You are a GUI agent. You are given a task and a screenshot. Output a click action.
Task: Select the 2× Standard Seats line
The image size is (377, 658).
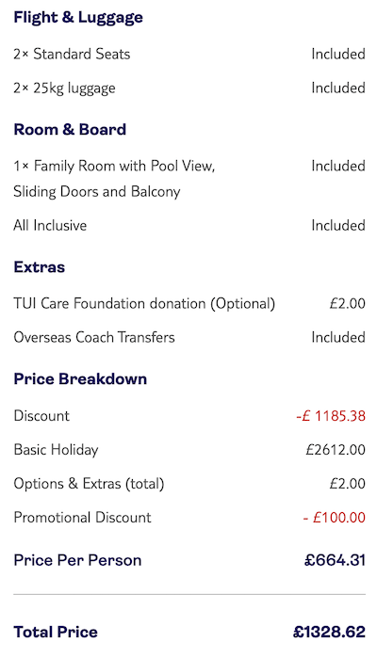(72, 54)
